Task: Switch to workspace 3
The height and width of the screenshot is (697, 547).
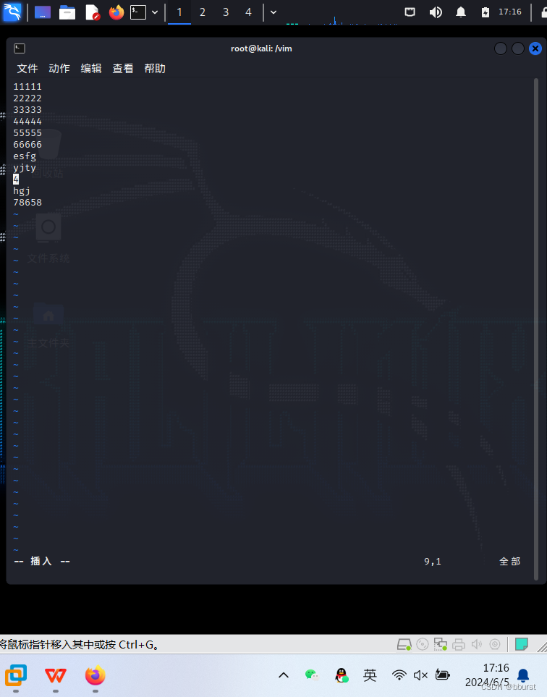Action: 226,12
